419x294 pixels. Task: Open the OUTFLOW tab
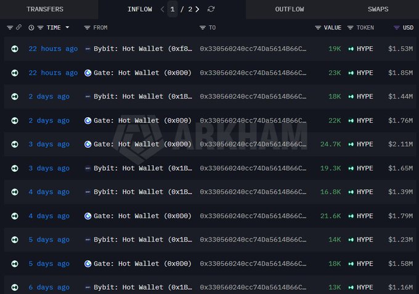[x=290, y=9]
